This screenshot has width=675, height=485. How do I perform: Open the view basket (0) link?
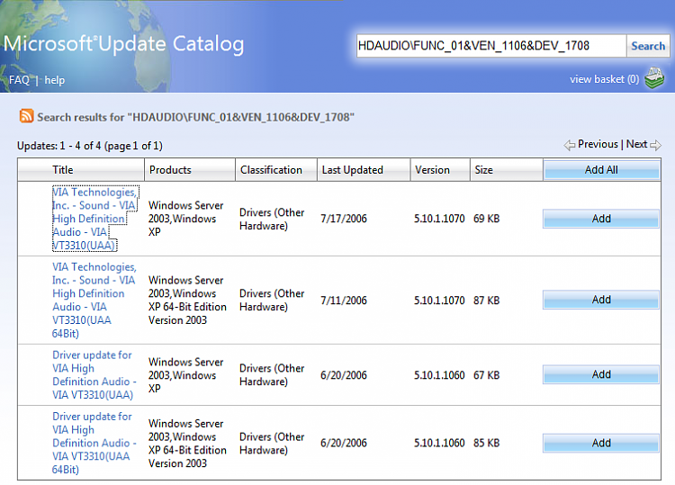coord(604,79)
